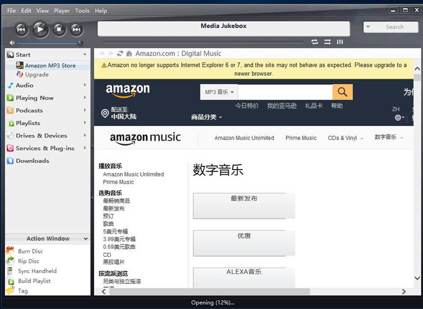Click the Playlists icon

coord(11,123)
